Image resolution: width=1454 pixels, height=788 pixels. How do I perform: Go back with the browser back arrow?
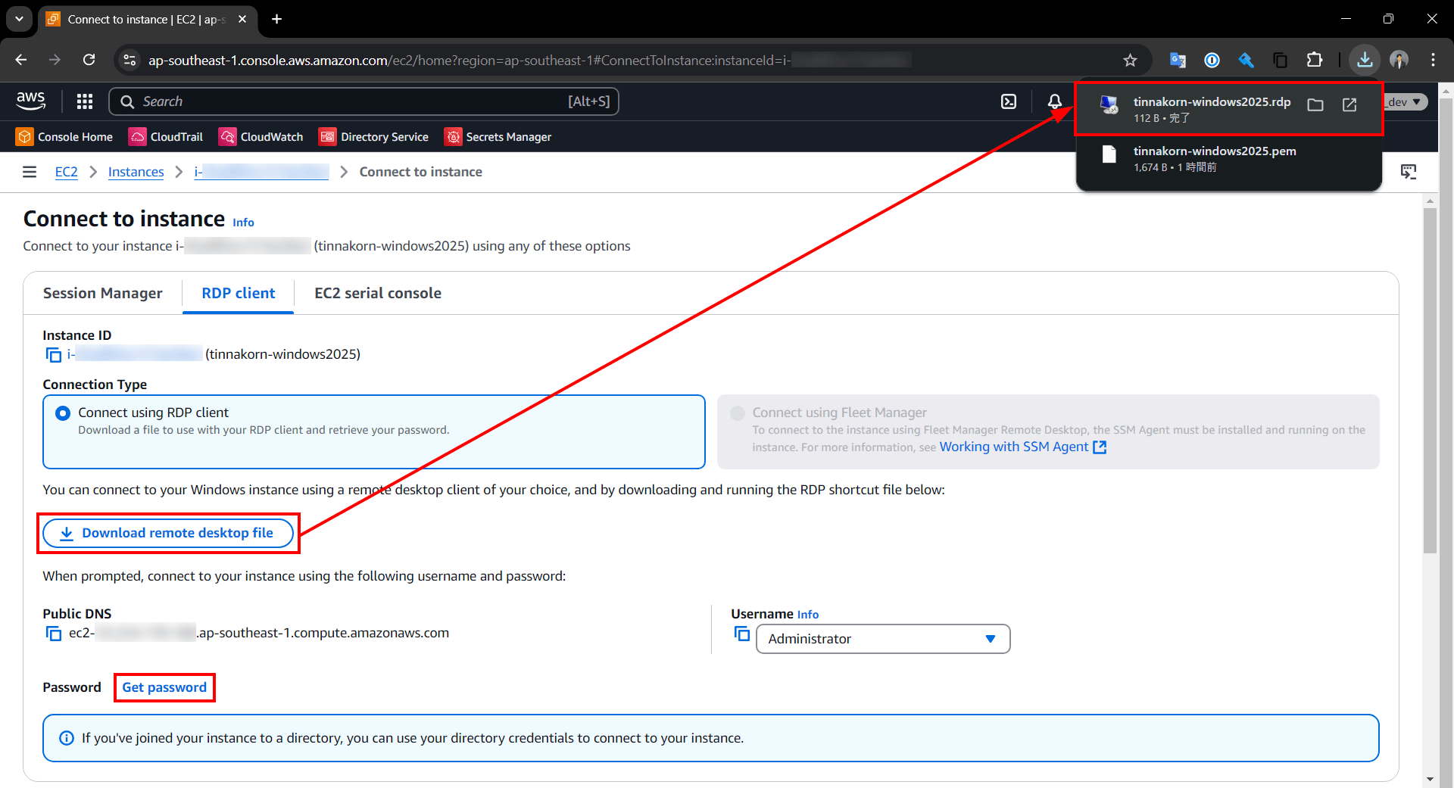20,60
